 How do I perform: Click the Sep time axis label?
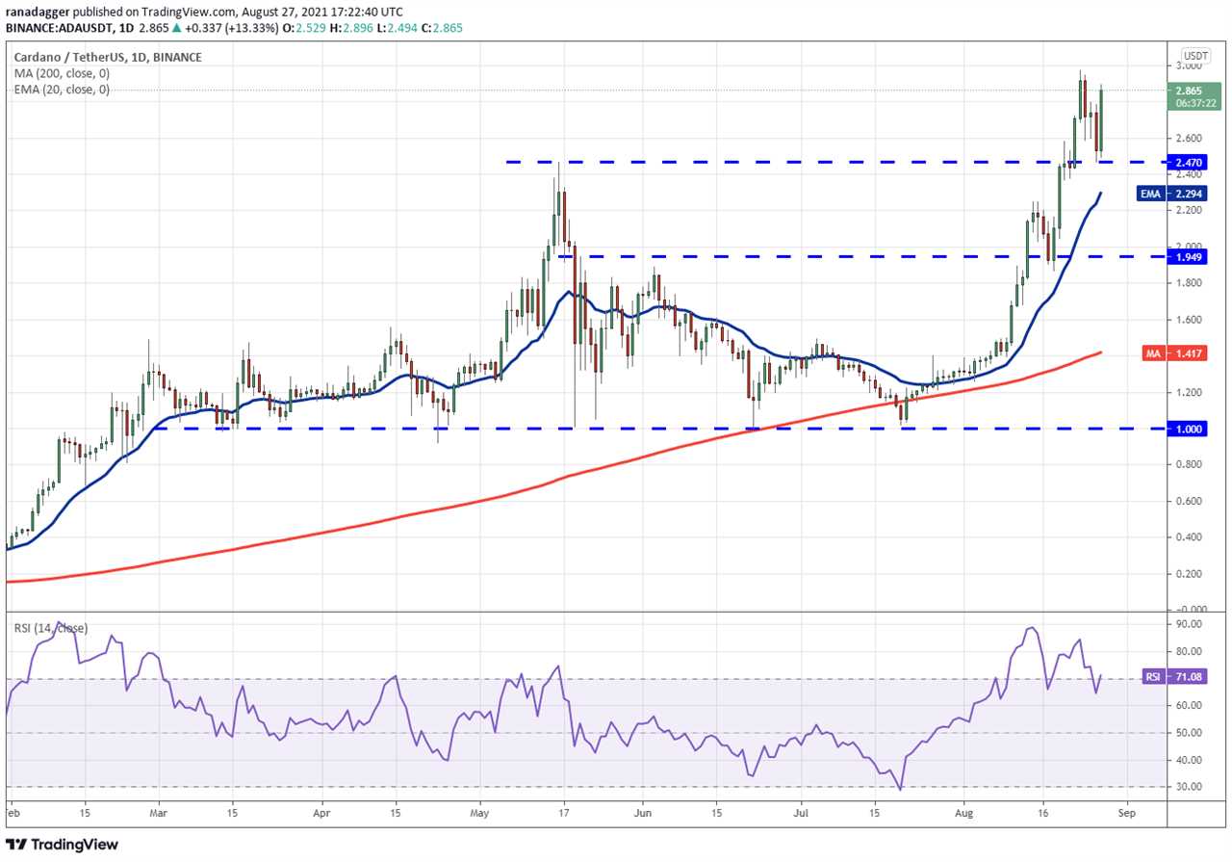tap(1127, 814)
